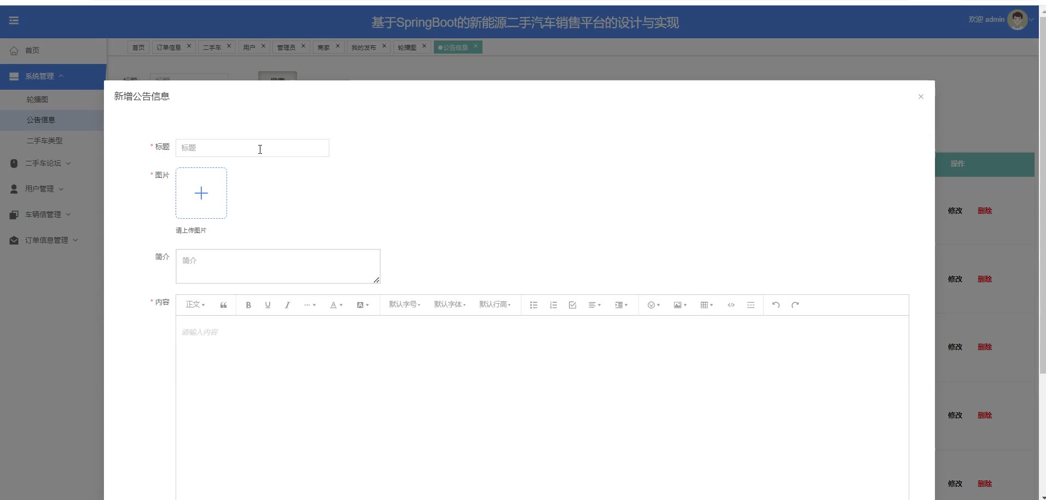The image size is (1046, 500).
Task: Switch to the 我的发布 tab
Action: pos(363,48)
